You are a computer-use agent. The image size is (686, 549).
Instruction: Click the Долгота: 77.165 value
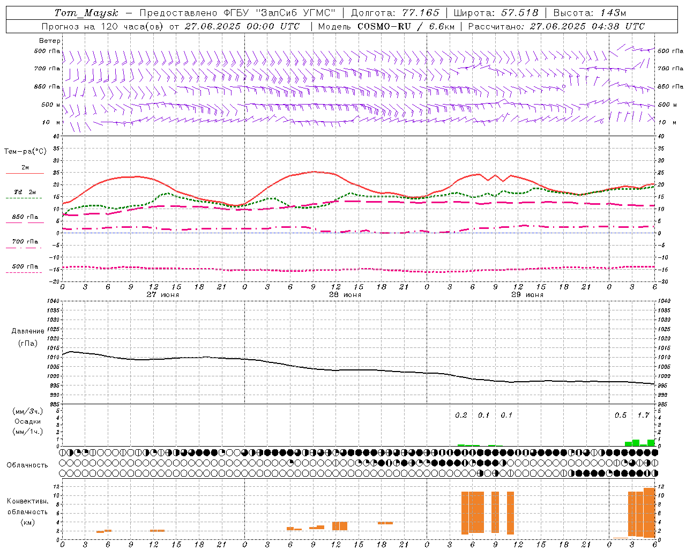point(396,13)
